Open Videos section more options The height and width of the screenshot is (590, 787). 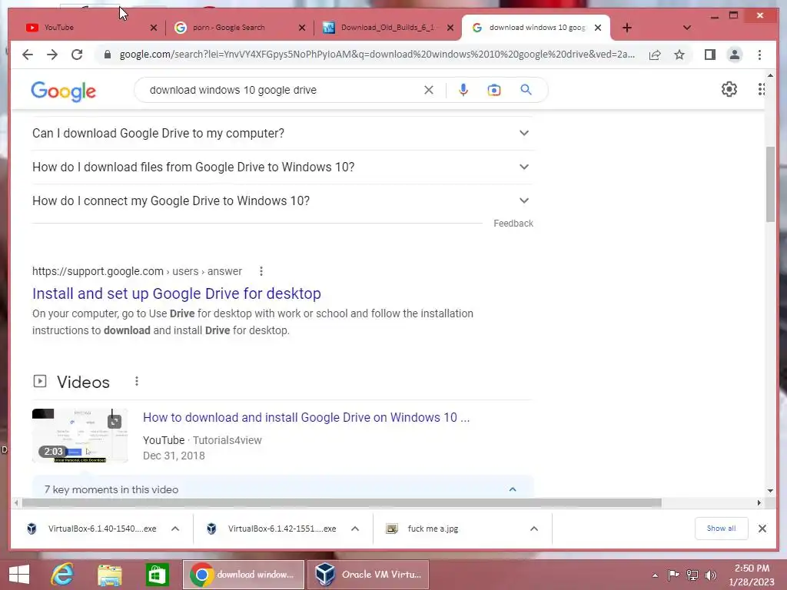coord(137,382)
